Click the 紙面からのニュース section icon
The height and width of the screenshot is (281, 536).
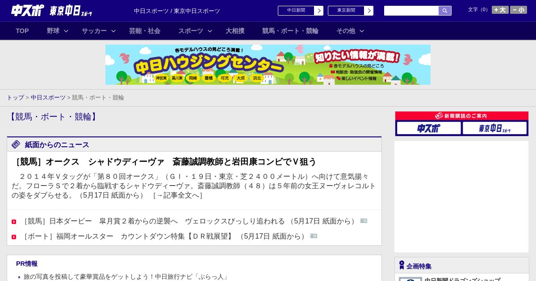[16, 145]
